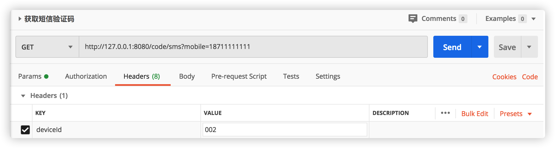Click the Bulk Edit link
Viewport: 555px width, 148px height.
(475, 114)
